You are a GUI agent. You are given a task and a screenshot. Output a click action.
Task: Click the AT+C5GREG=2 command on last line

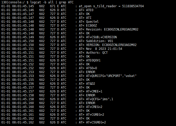(96, 122)
